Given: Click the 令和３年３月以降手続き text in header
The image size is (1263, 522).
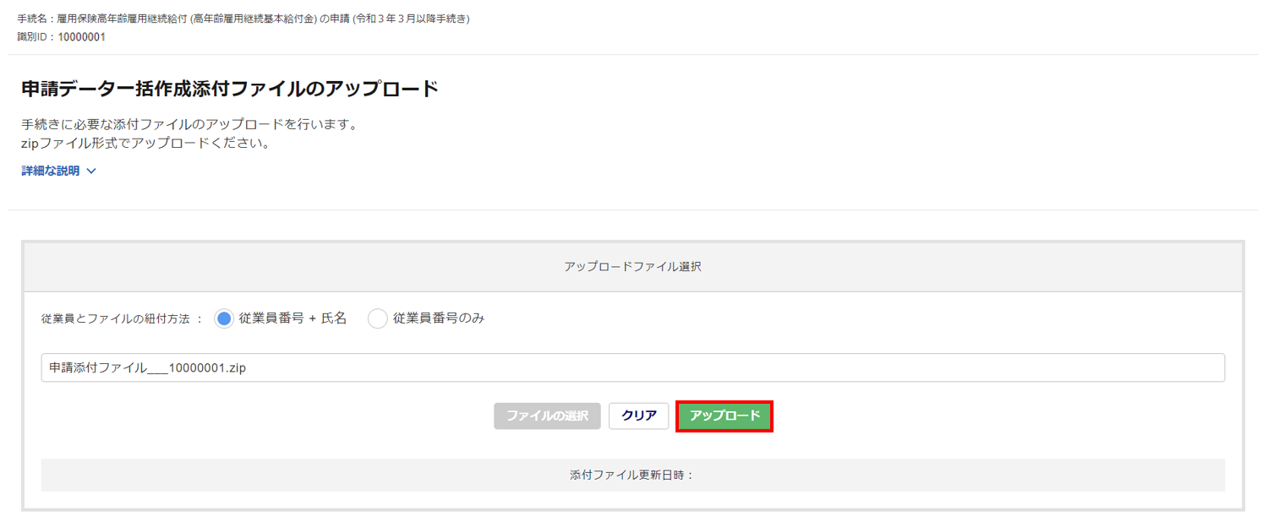Looking at the screenshot, I should point(411,19).
